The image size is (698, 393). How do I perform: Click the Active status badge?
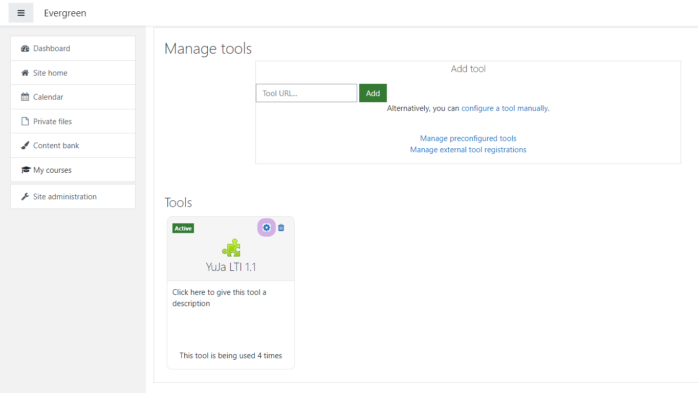pos(183,228)
